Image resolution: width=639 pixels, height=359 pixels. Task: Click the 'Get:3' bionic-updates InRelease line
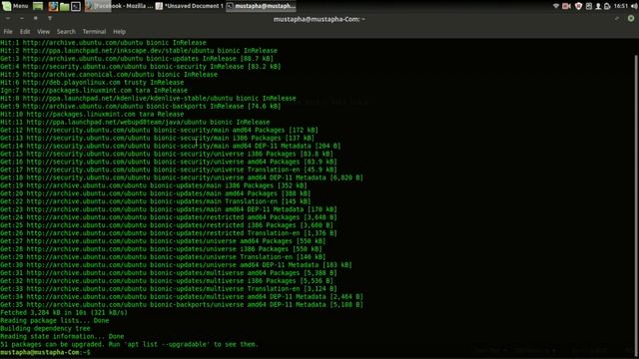tap(137, 58)
